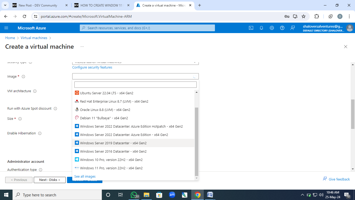The width and height of the screenshot is (355, 200).
Task: Expand the Image dropdown field
Action: pyautogui.click(x=135, y=76)
